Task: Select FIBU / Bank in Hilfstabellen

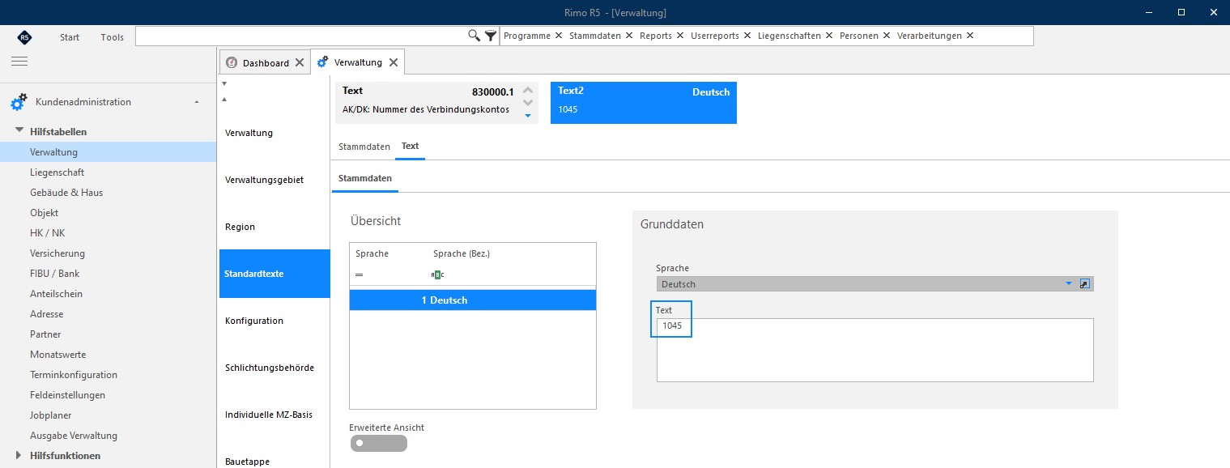Action: point(55,274)
